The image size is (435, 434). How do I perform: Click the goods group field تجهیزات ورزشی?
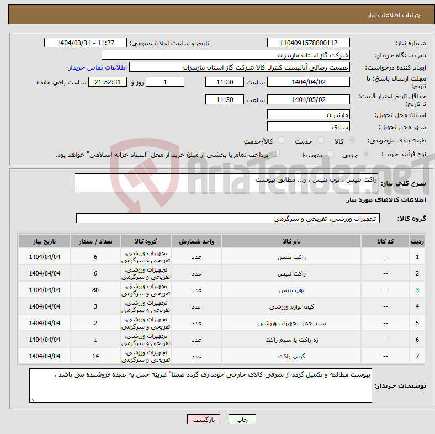228,219
